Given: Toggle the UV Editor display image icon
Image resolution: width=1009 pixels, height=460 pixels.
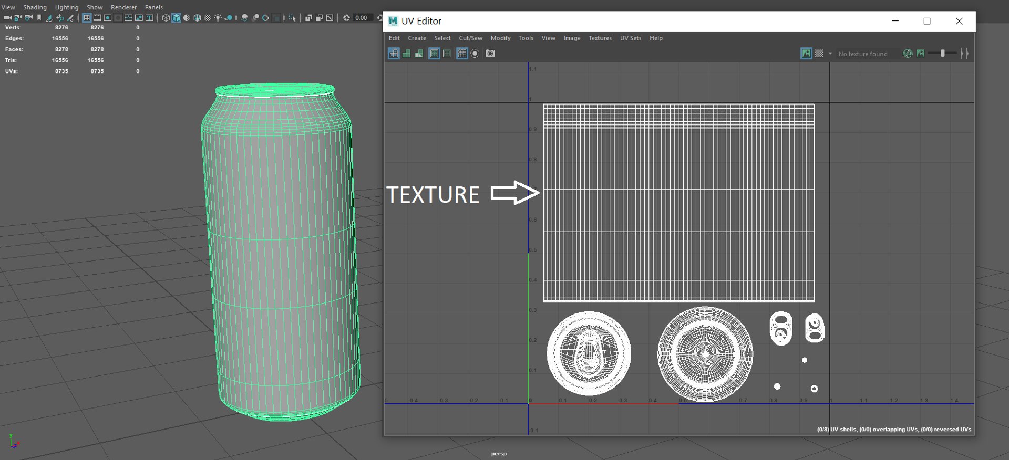Looking at the screenshot, I should (x=806, y=54).
